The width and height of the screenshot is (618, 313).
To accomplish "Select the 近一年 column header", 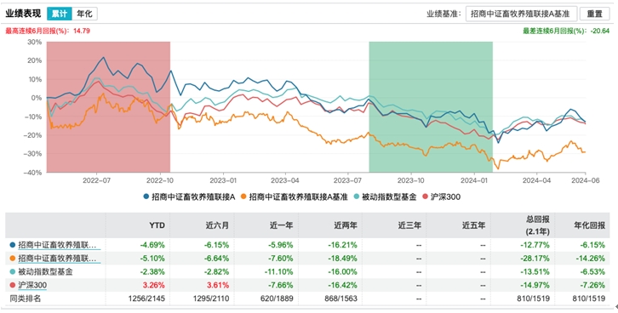I will [282, 225].
